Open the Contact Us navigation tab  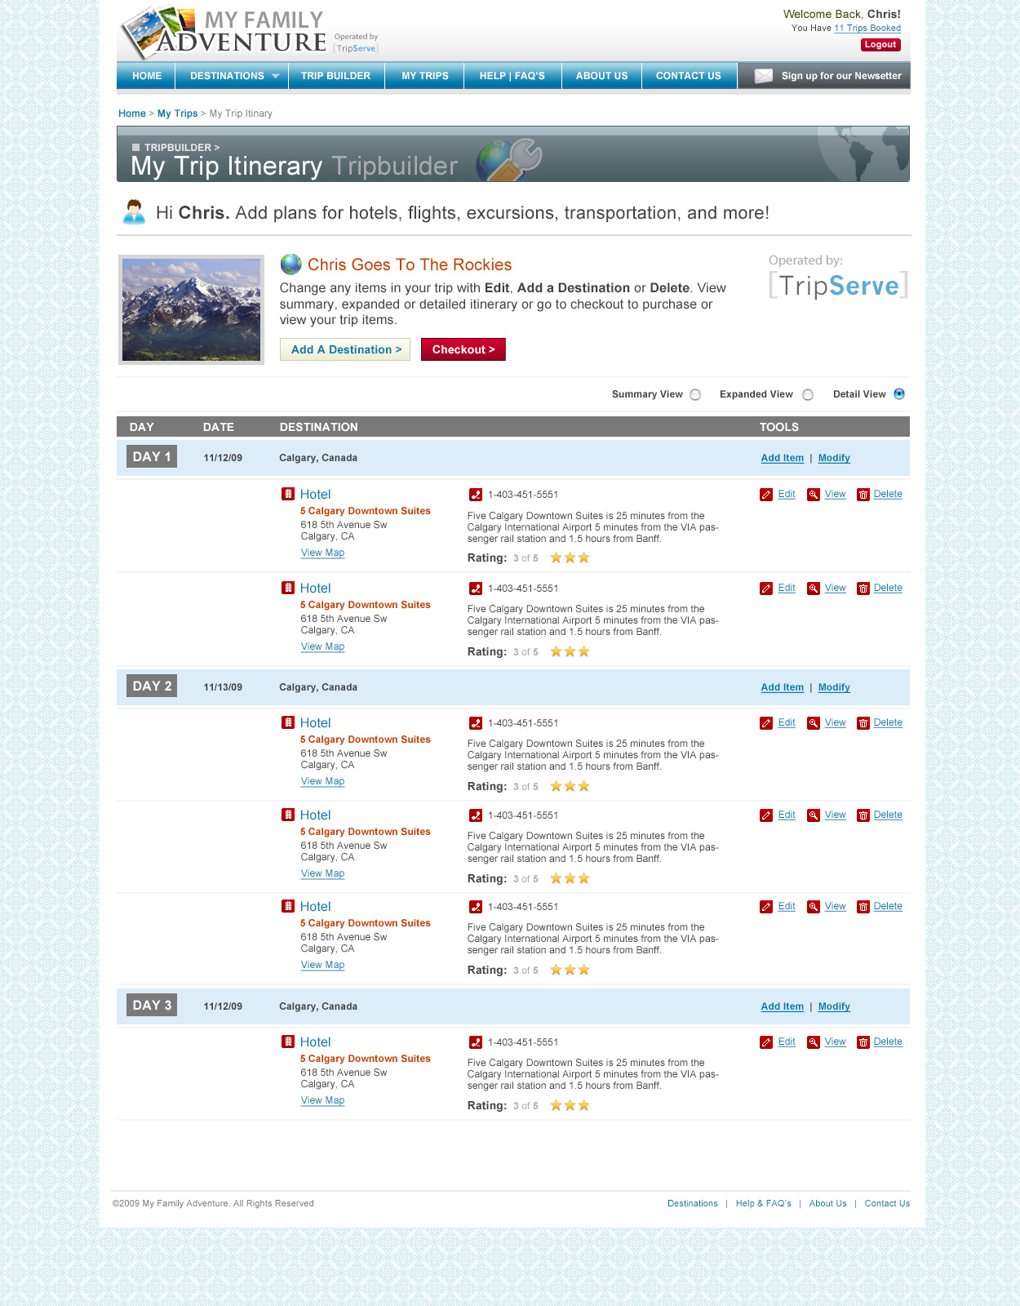point(689,76)
